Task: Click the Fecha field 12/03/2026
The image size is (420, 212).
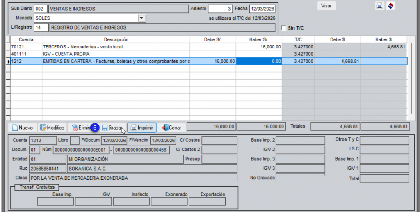Action: point(262,9)
